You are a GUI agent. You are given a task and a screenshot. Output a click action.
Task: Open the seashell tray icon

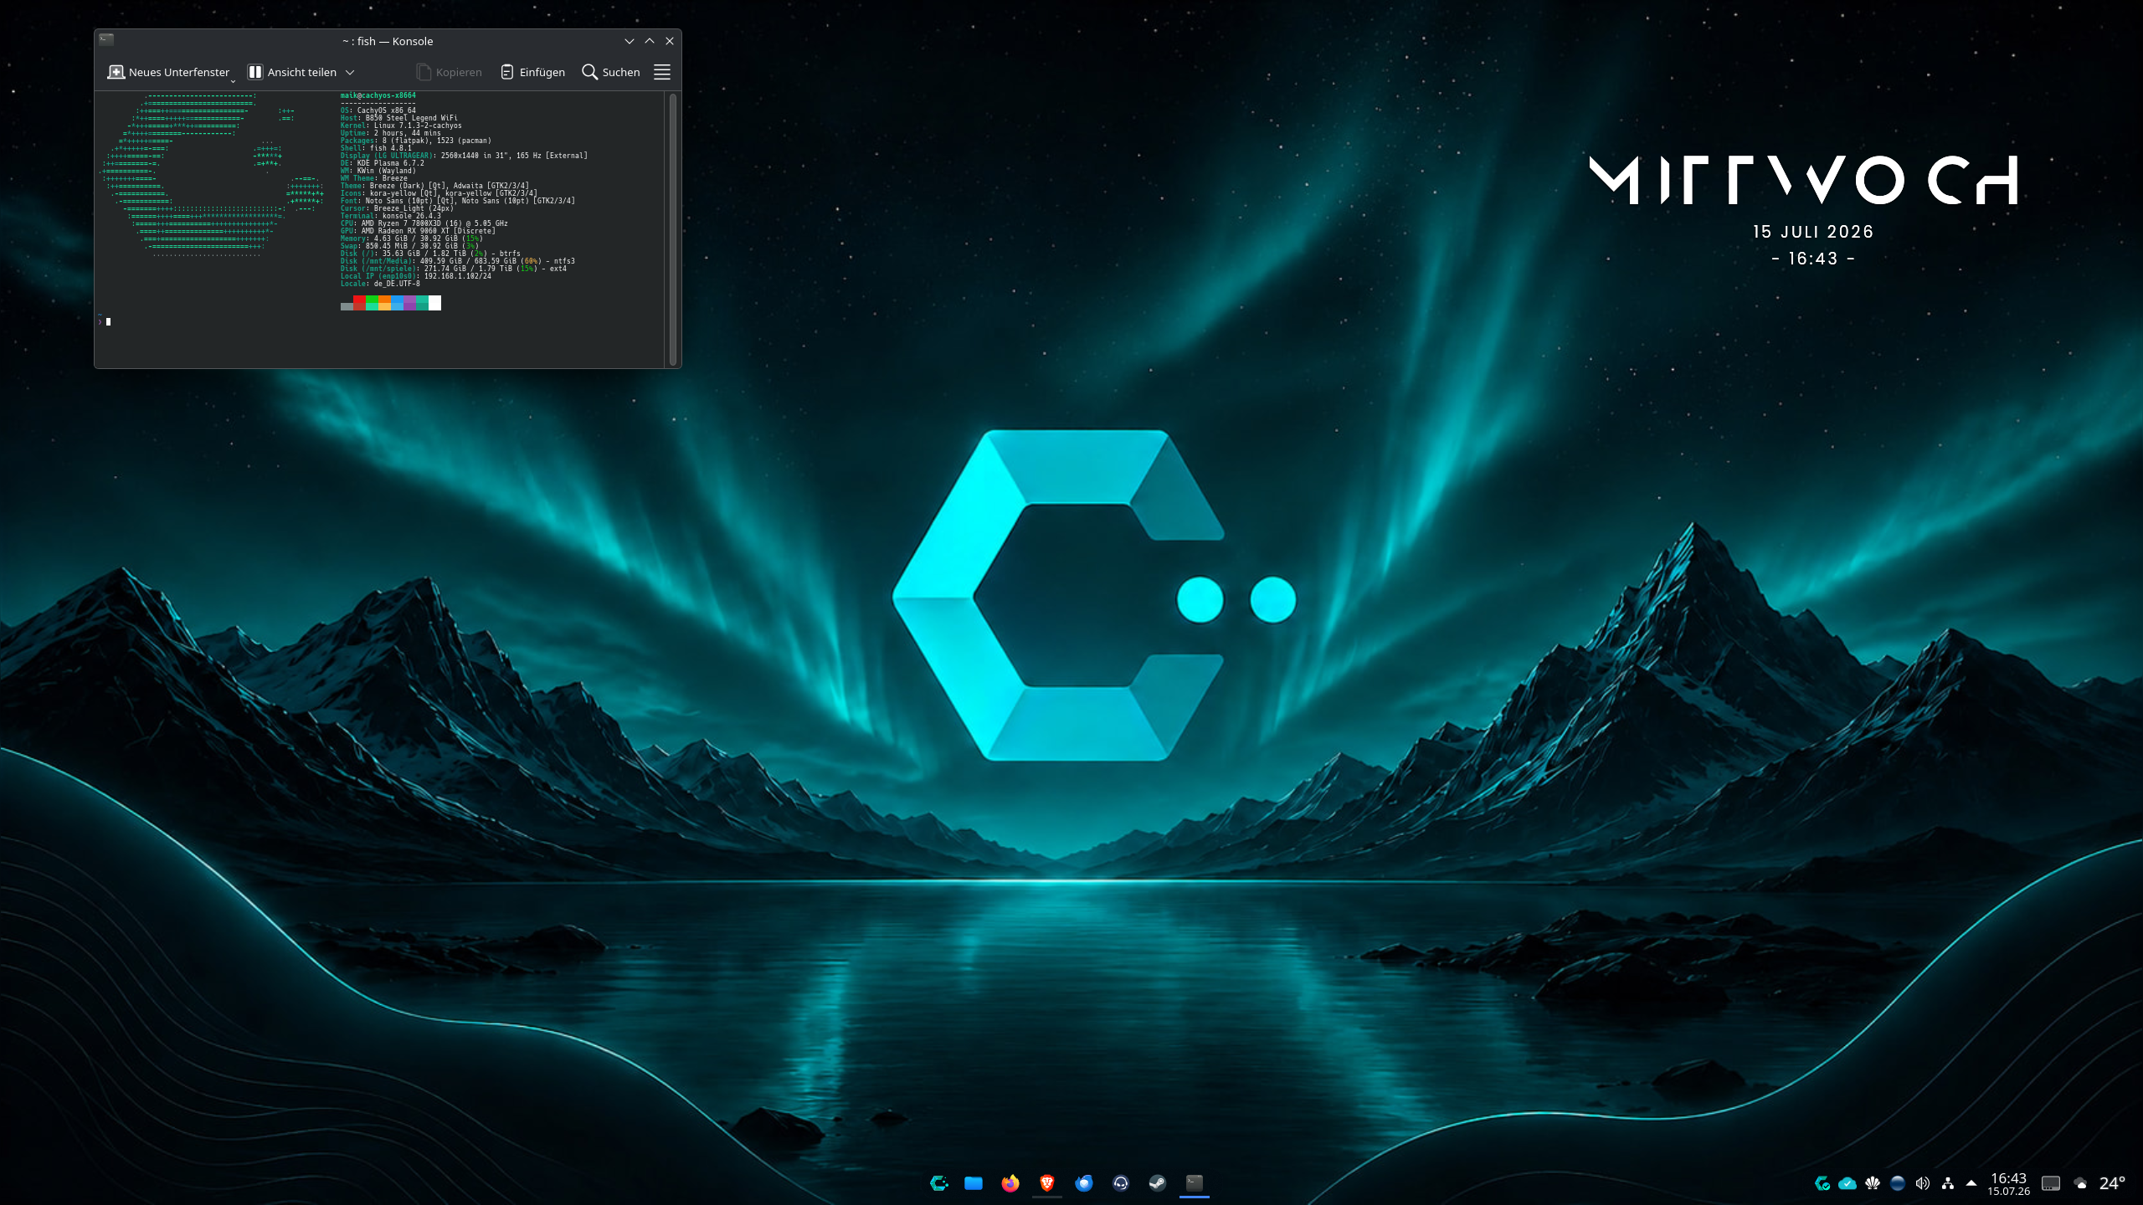(x=1873, y=1183)
